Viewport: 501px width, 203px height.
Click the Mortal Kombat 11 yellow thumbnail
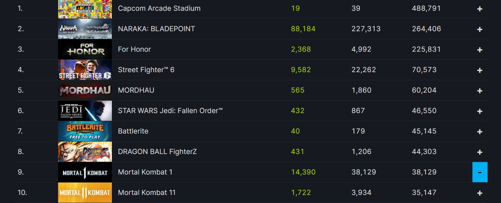pos(85,193)
